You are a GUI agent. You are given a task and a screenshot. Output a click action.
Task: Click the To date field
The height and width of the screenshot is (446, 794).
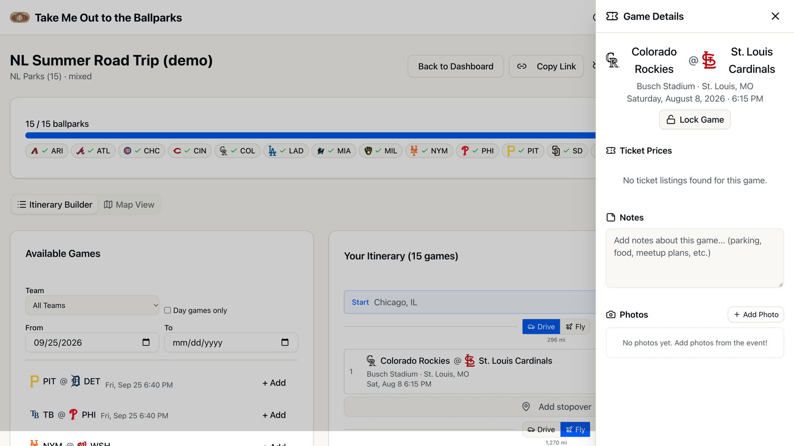click(231, 342)
